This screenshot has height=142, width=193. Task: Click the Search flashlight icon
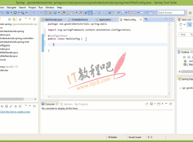(73, 13)
